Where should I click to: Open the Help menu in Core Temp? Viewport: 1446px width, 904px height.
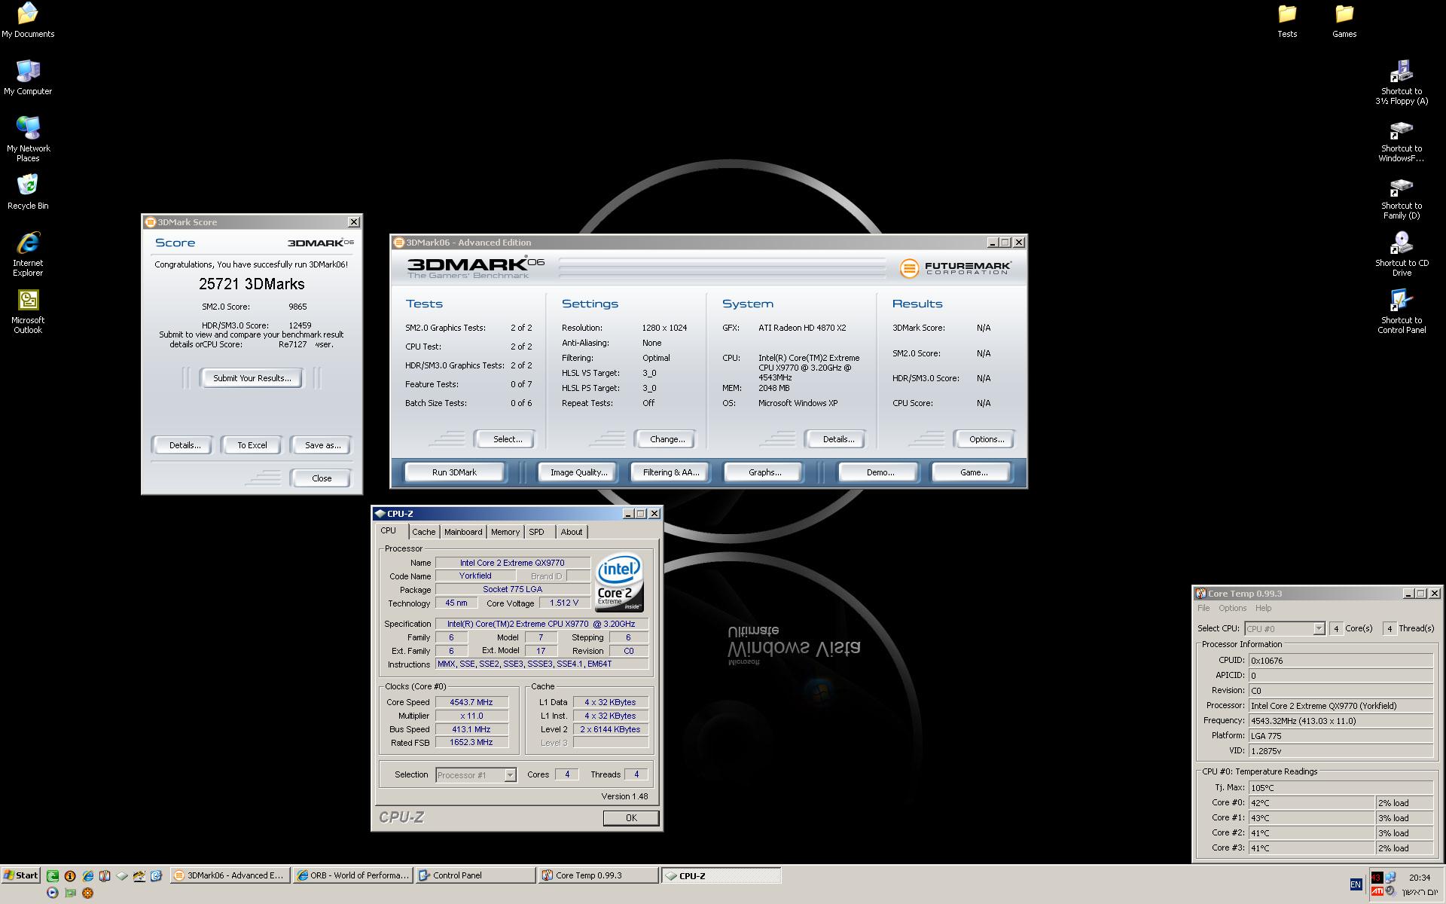coord(1263,608)
